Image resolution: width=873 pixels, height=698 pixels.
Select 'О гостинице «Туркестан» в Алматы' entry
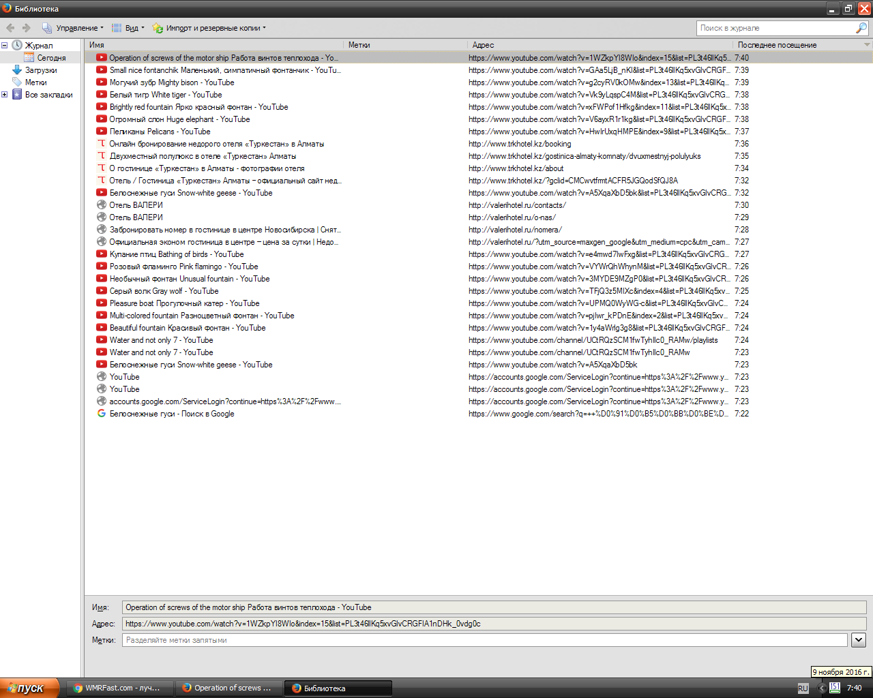478,168
